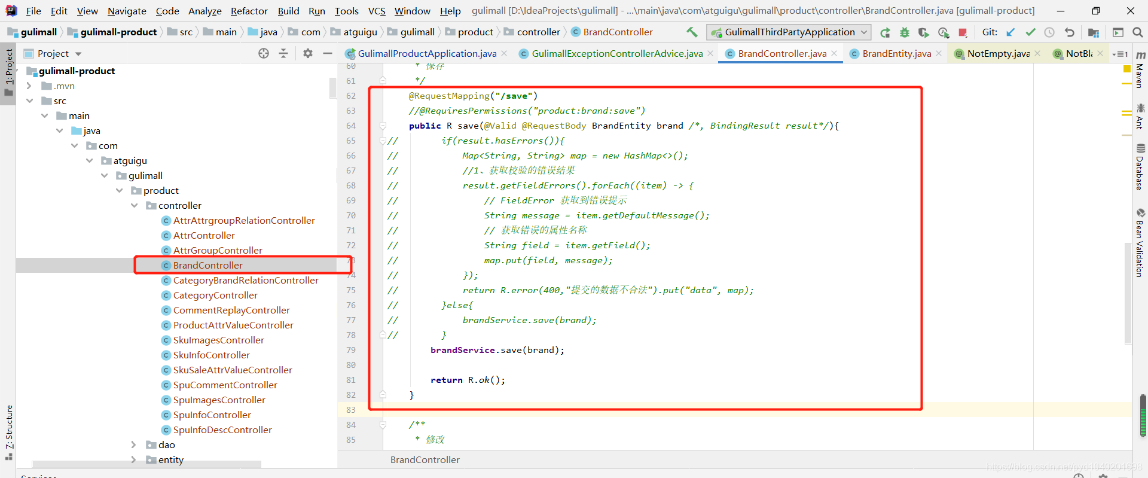Close the BrandEntity.java tab
The width and height of the screenshot is (1148, 478).
(939, 54)
